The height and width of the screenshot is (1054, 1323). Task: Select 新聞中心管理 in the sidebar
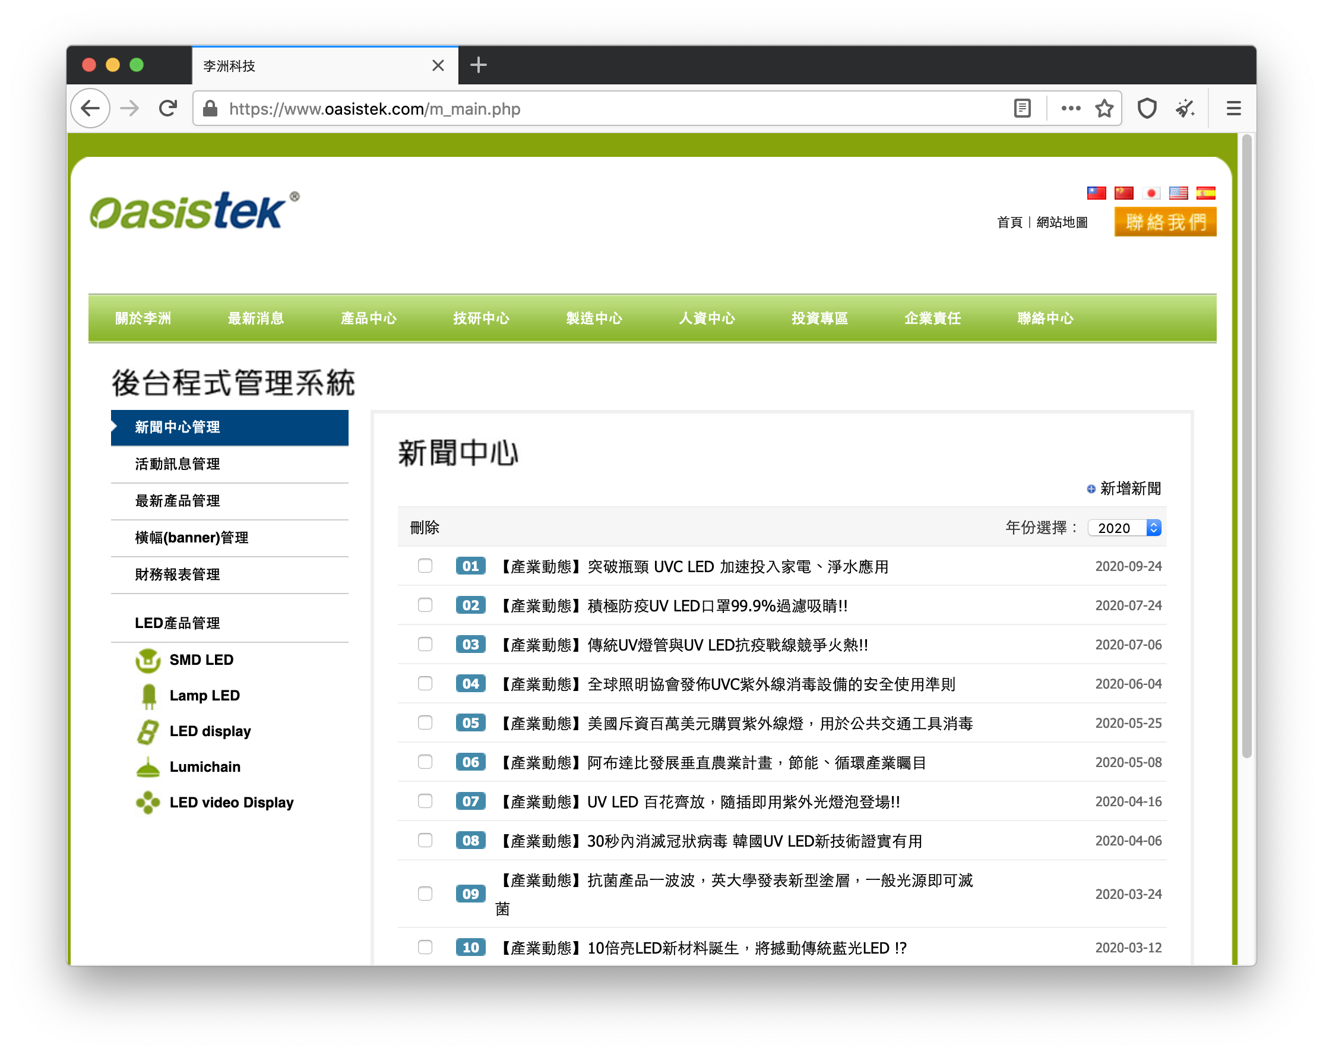pyautogui.click(x=229, y=428)
